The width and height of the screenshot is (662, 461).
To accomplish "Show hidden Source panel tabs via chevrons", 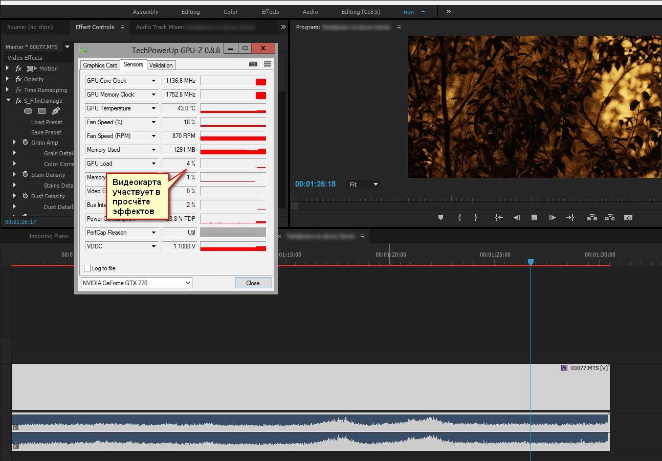I will point(283,27).
